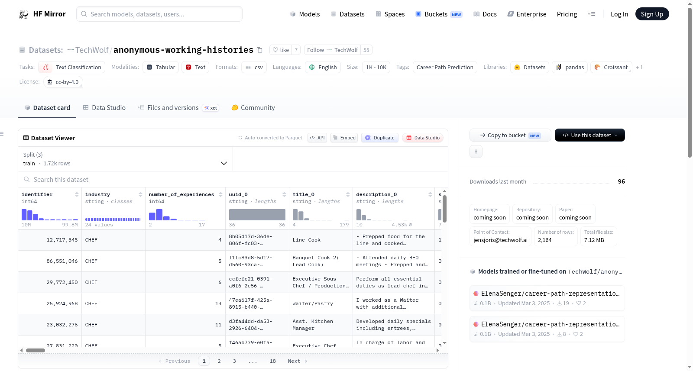Open the Datasets library tag
693x371 pixels.
tap(530, 67)
